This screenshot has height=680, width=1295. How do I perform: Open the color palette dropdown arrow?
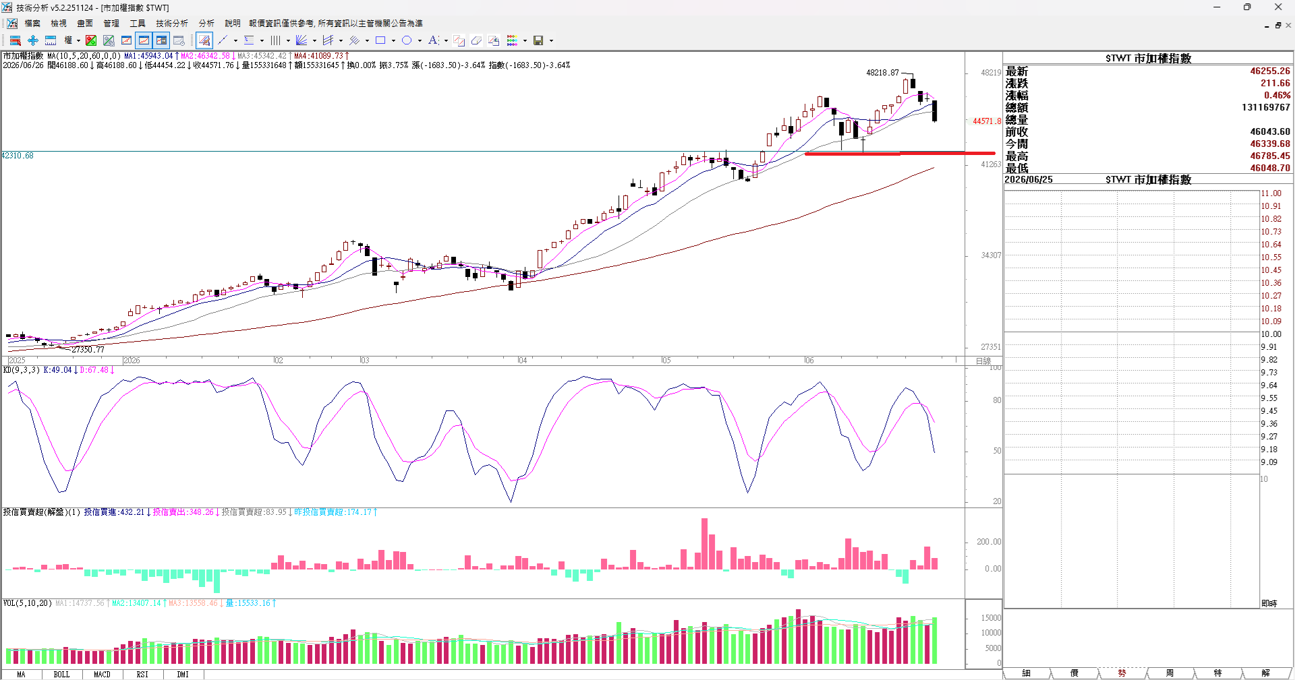[525, 40]
